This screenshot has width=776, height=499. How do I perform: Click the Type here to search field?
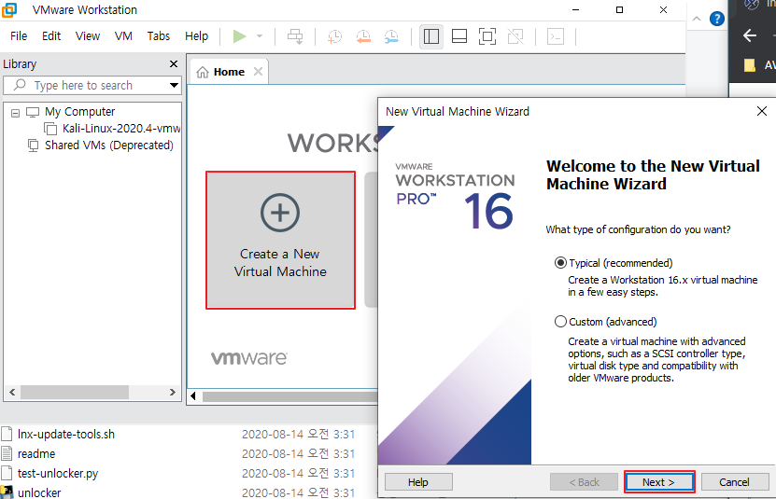pyautogui.click(x=92, y=85)
